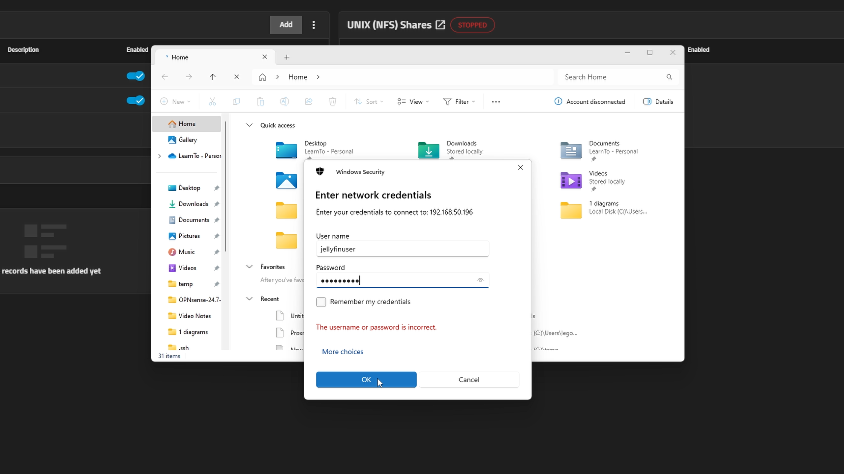Click the home icon in address bar
The image size is (844, 474).
262,77
